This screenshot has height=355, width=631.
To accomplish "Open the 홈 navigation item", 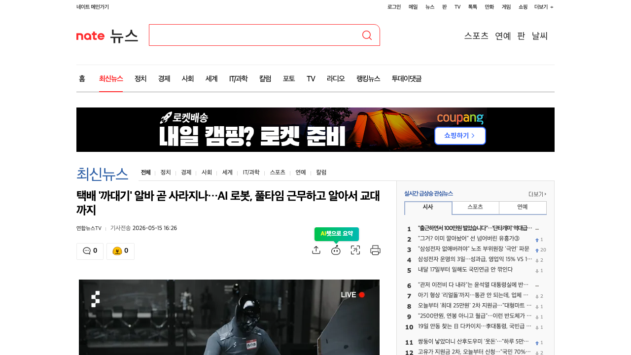I will tap(82, 78).
